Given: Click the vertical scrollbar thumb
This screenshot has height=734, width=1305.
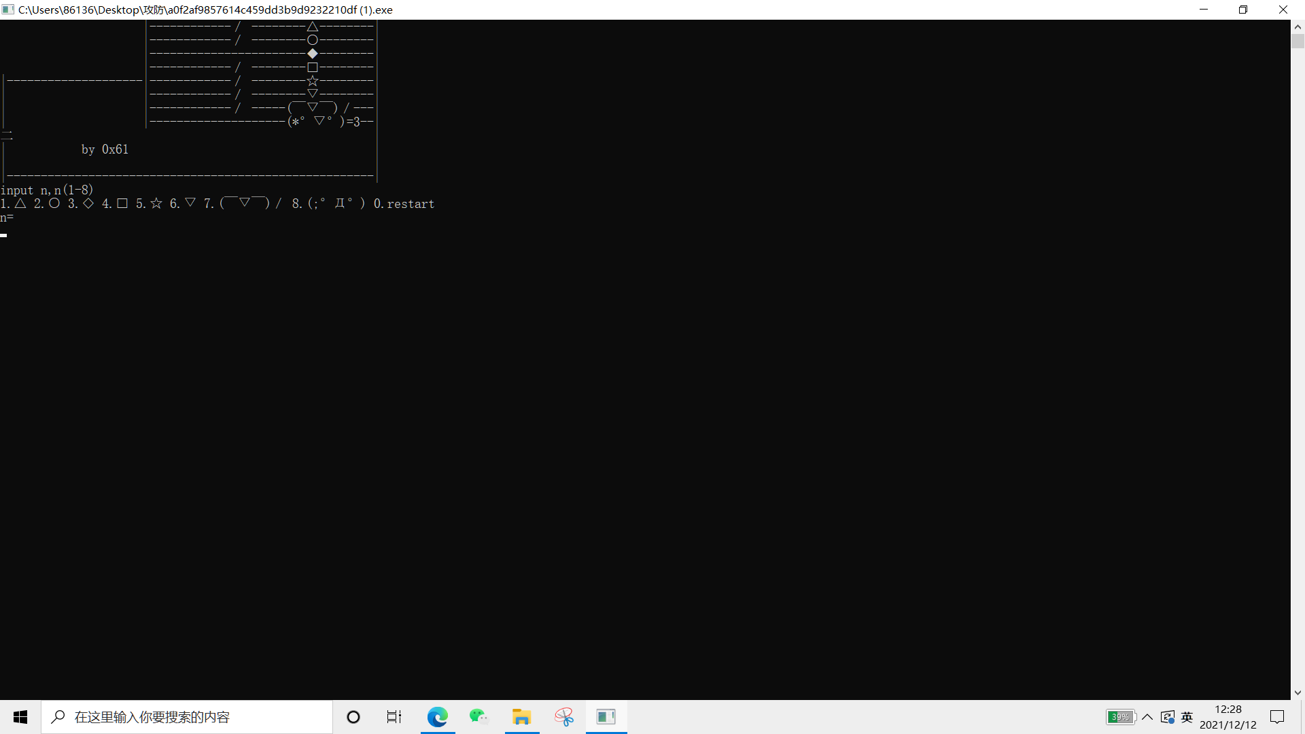Looking at the screenshot, I should tap(1298, 41).
